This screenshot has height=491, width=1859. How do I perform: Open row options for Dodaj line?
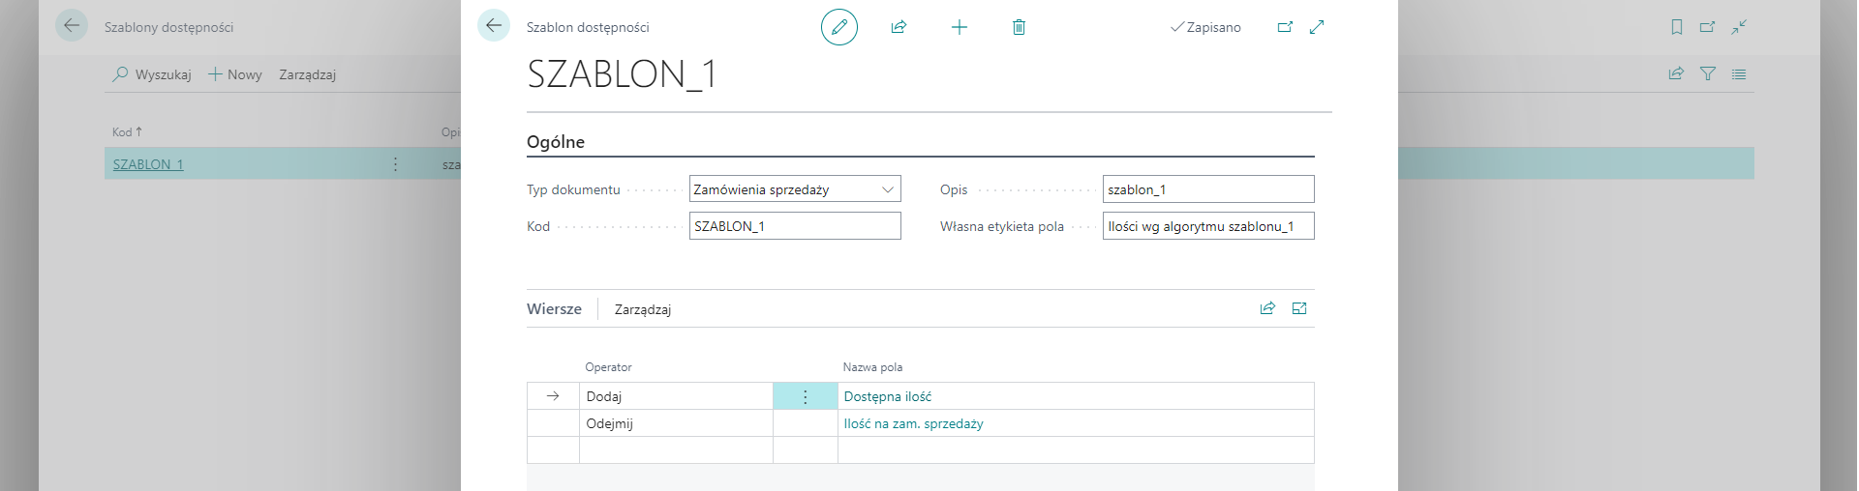(805, 396)
